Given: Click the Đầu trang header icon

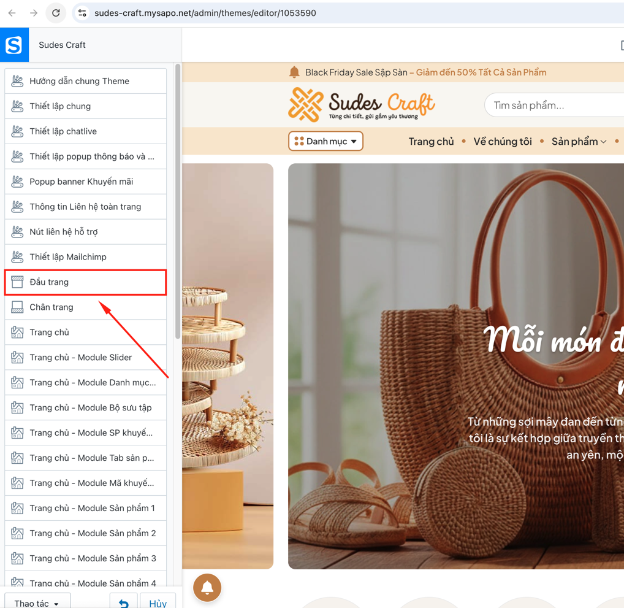Looking at the screenshot, I should 17,282.
